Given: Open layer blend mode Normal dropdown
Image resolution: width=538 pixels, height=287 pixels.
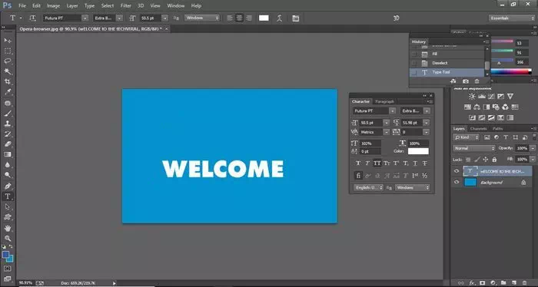Looking at the screenshot, I should click(x=474, y=148).
